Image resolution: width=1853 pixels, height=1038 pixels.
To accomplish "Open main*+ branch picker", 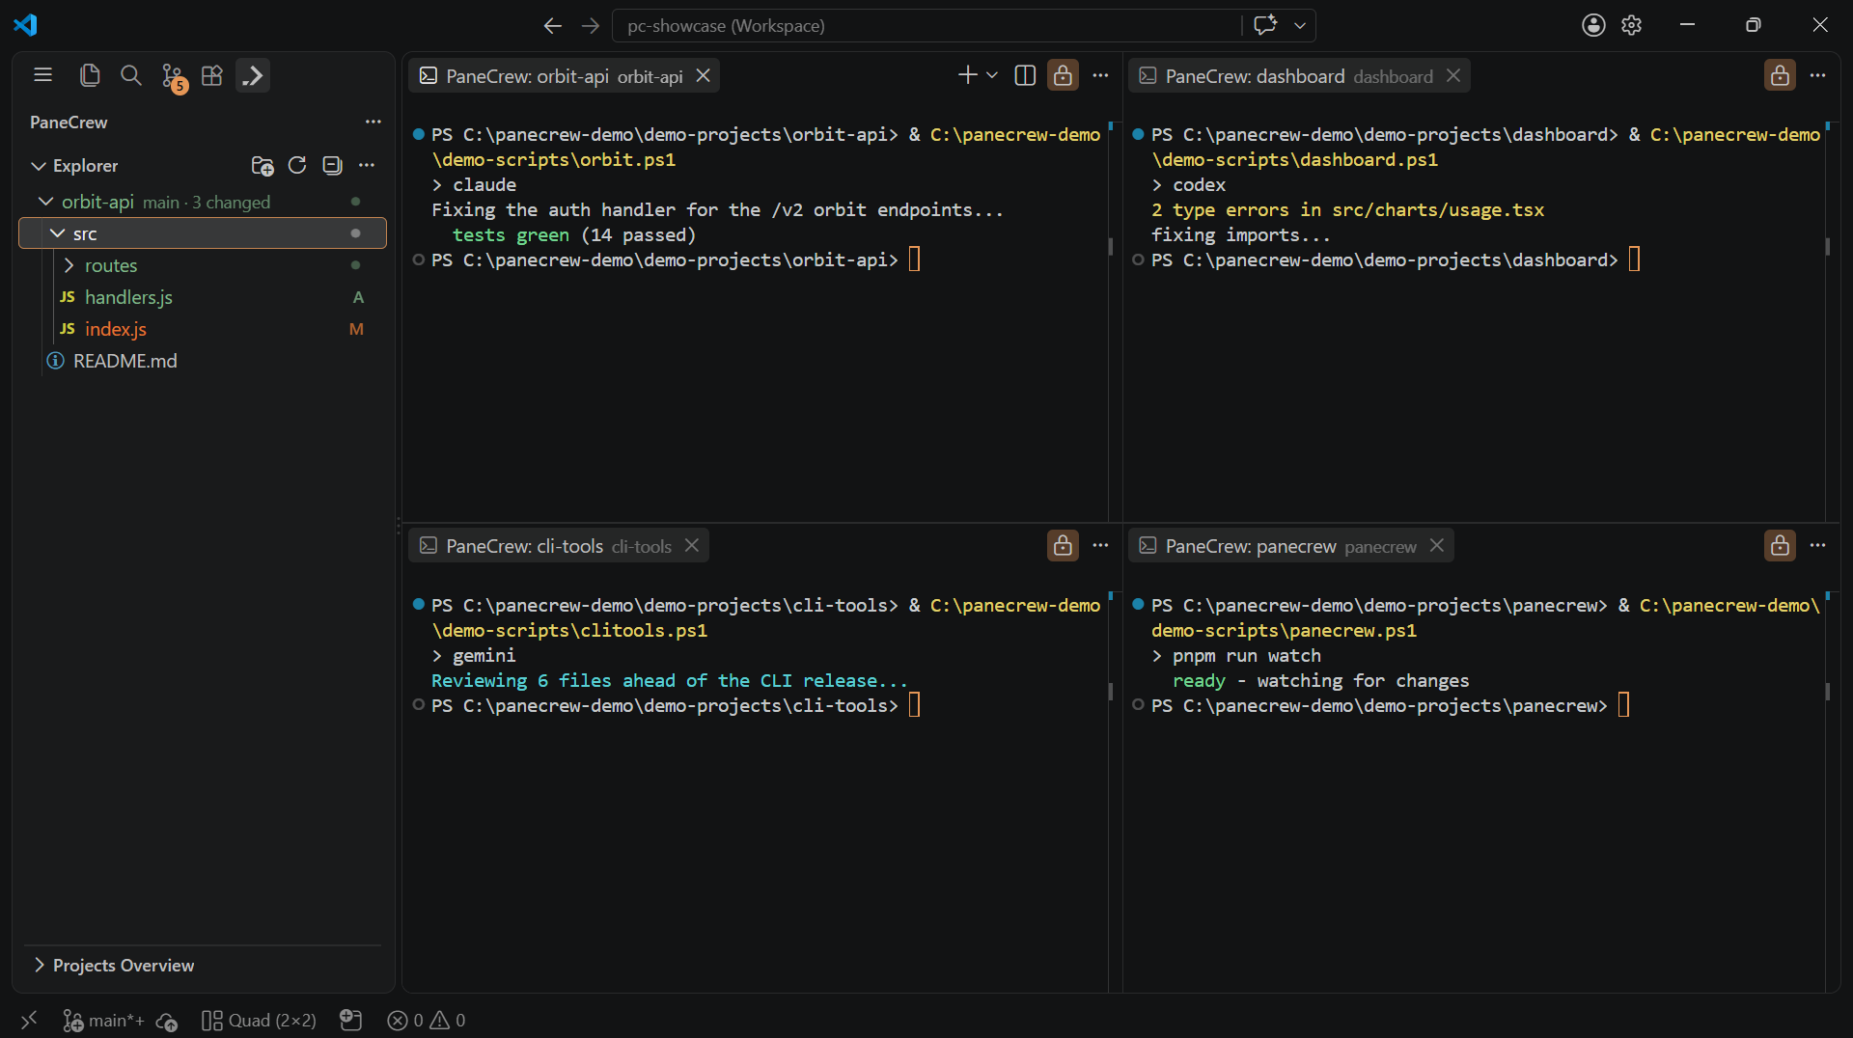I will 104,1020.
